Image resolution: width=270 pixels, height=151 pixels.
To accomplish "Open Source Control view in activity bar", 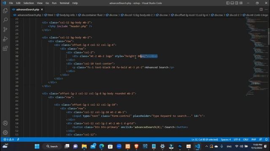I will pos(5,29).
